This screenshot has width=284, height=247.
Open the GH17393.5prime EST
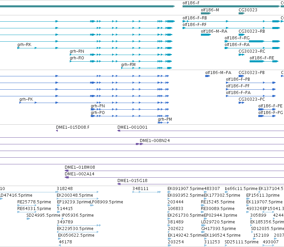(203, 232)
